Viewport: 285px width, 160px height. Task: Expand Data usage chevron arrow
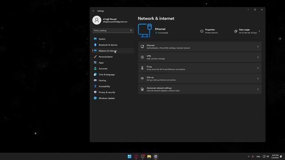(259, 31)
